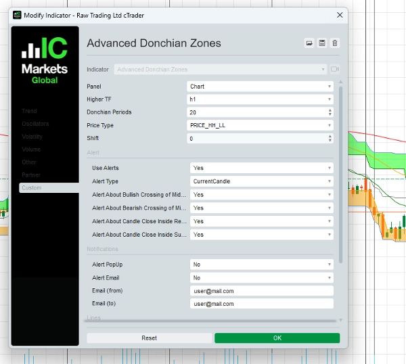Click the Email (from) text field
The width and height of the screenshot is (406, 364).
click(x=262, y=291)
